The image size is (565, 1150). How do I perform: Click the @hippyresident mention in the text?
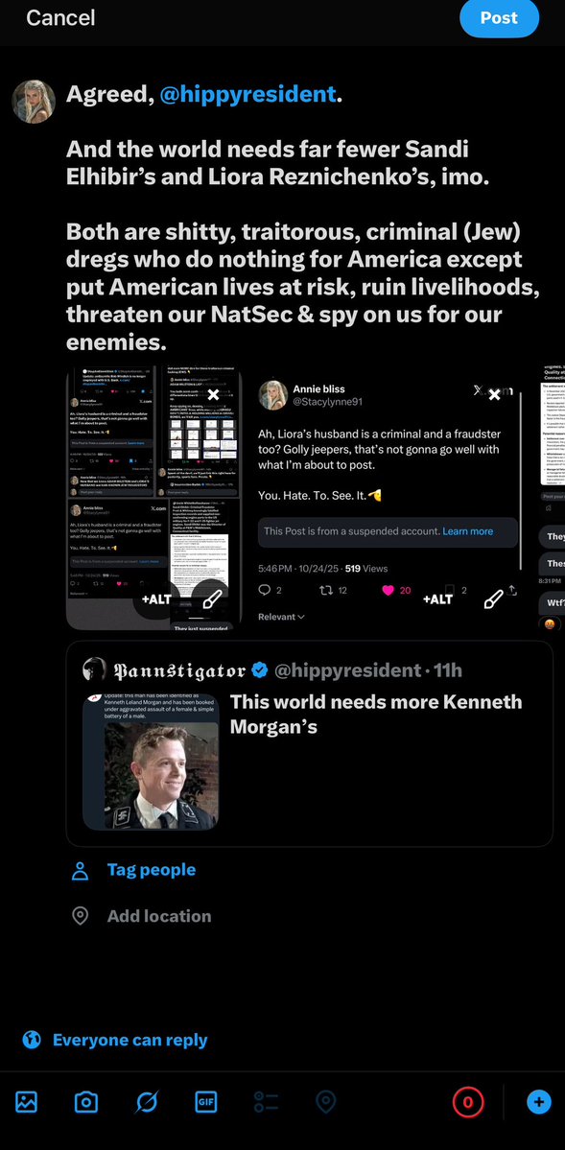pos(247,94)
